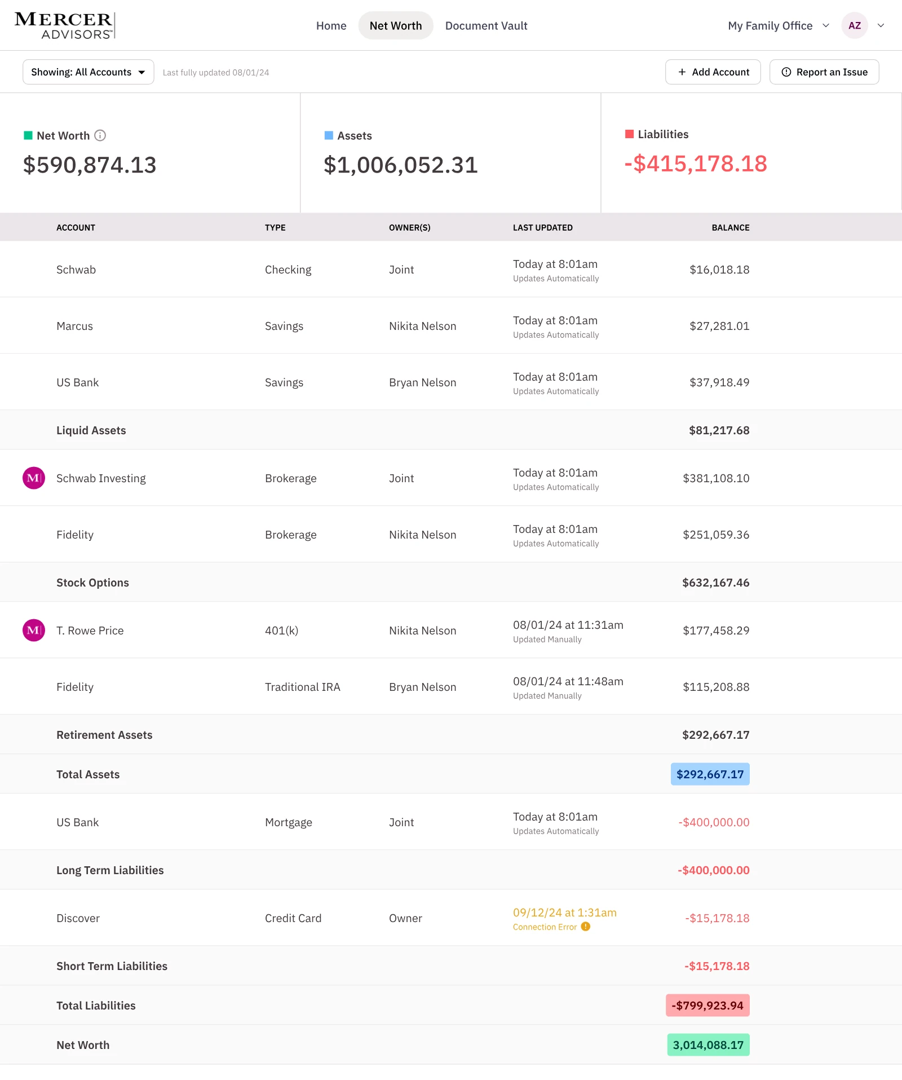Click the Retirement Assets subtotal label
Viewport: 902px width, 1080px height.
[104, 735]
